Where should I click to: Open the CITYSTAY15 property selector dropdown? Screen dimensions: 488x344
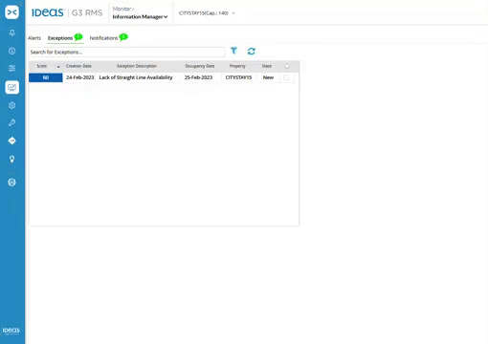pyautogui.click(x=207, y=13)
